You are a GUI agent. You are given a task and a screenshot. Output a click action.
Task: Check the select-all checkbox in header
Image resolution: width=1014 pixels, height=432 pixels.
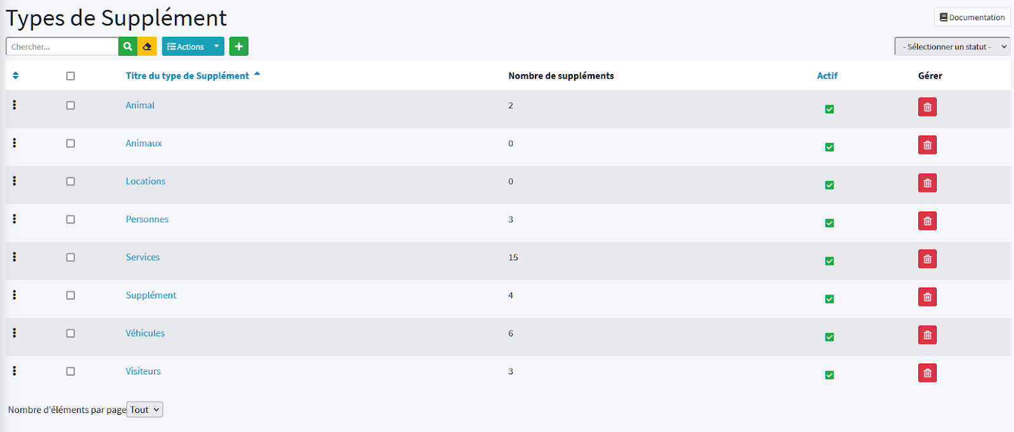point(70,76)
